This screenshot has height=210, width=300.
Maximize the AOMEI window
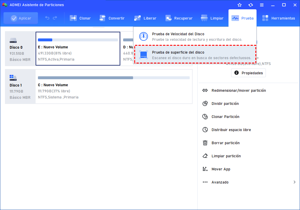pos(284,5)
